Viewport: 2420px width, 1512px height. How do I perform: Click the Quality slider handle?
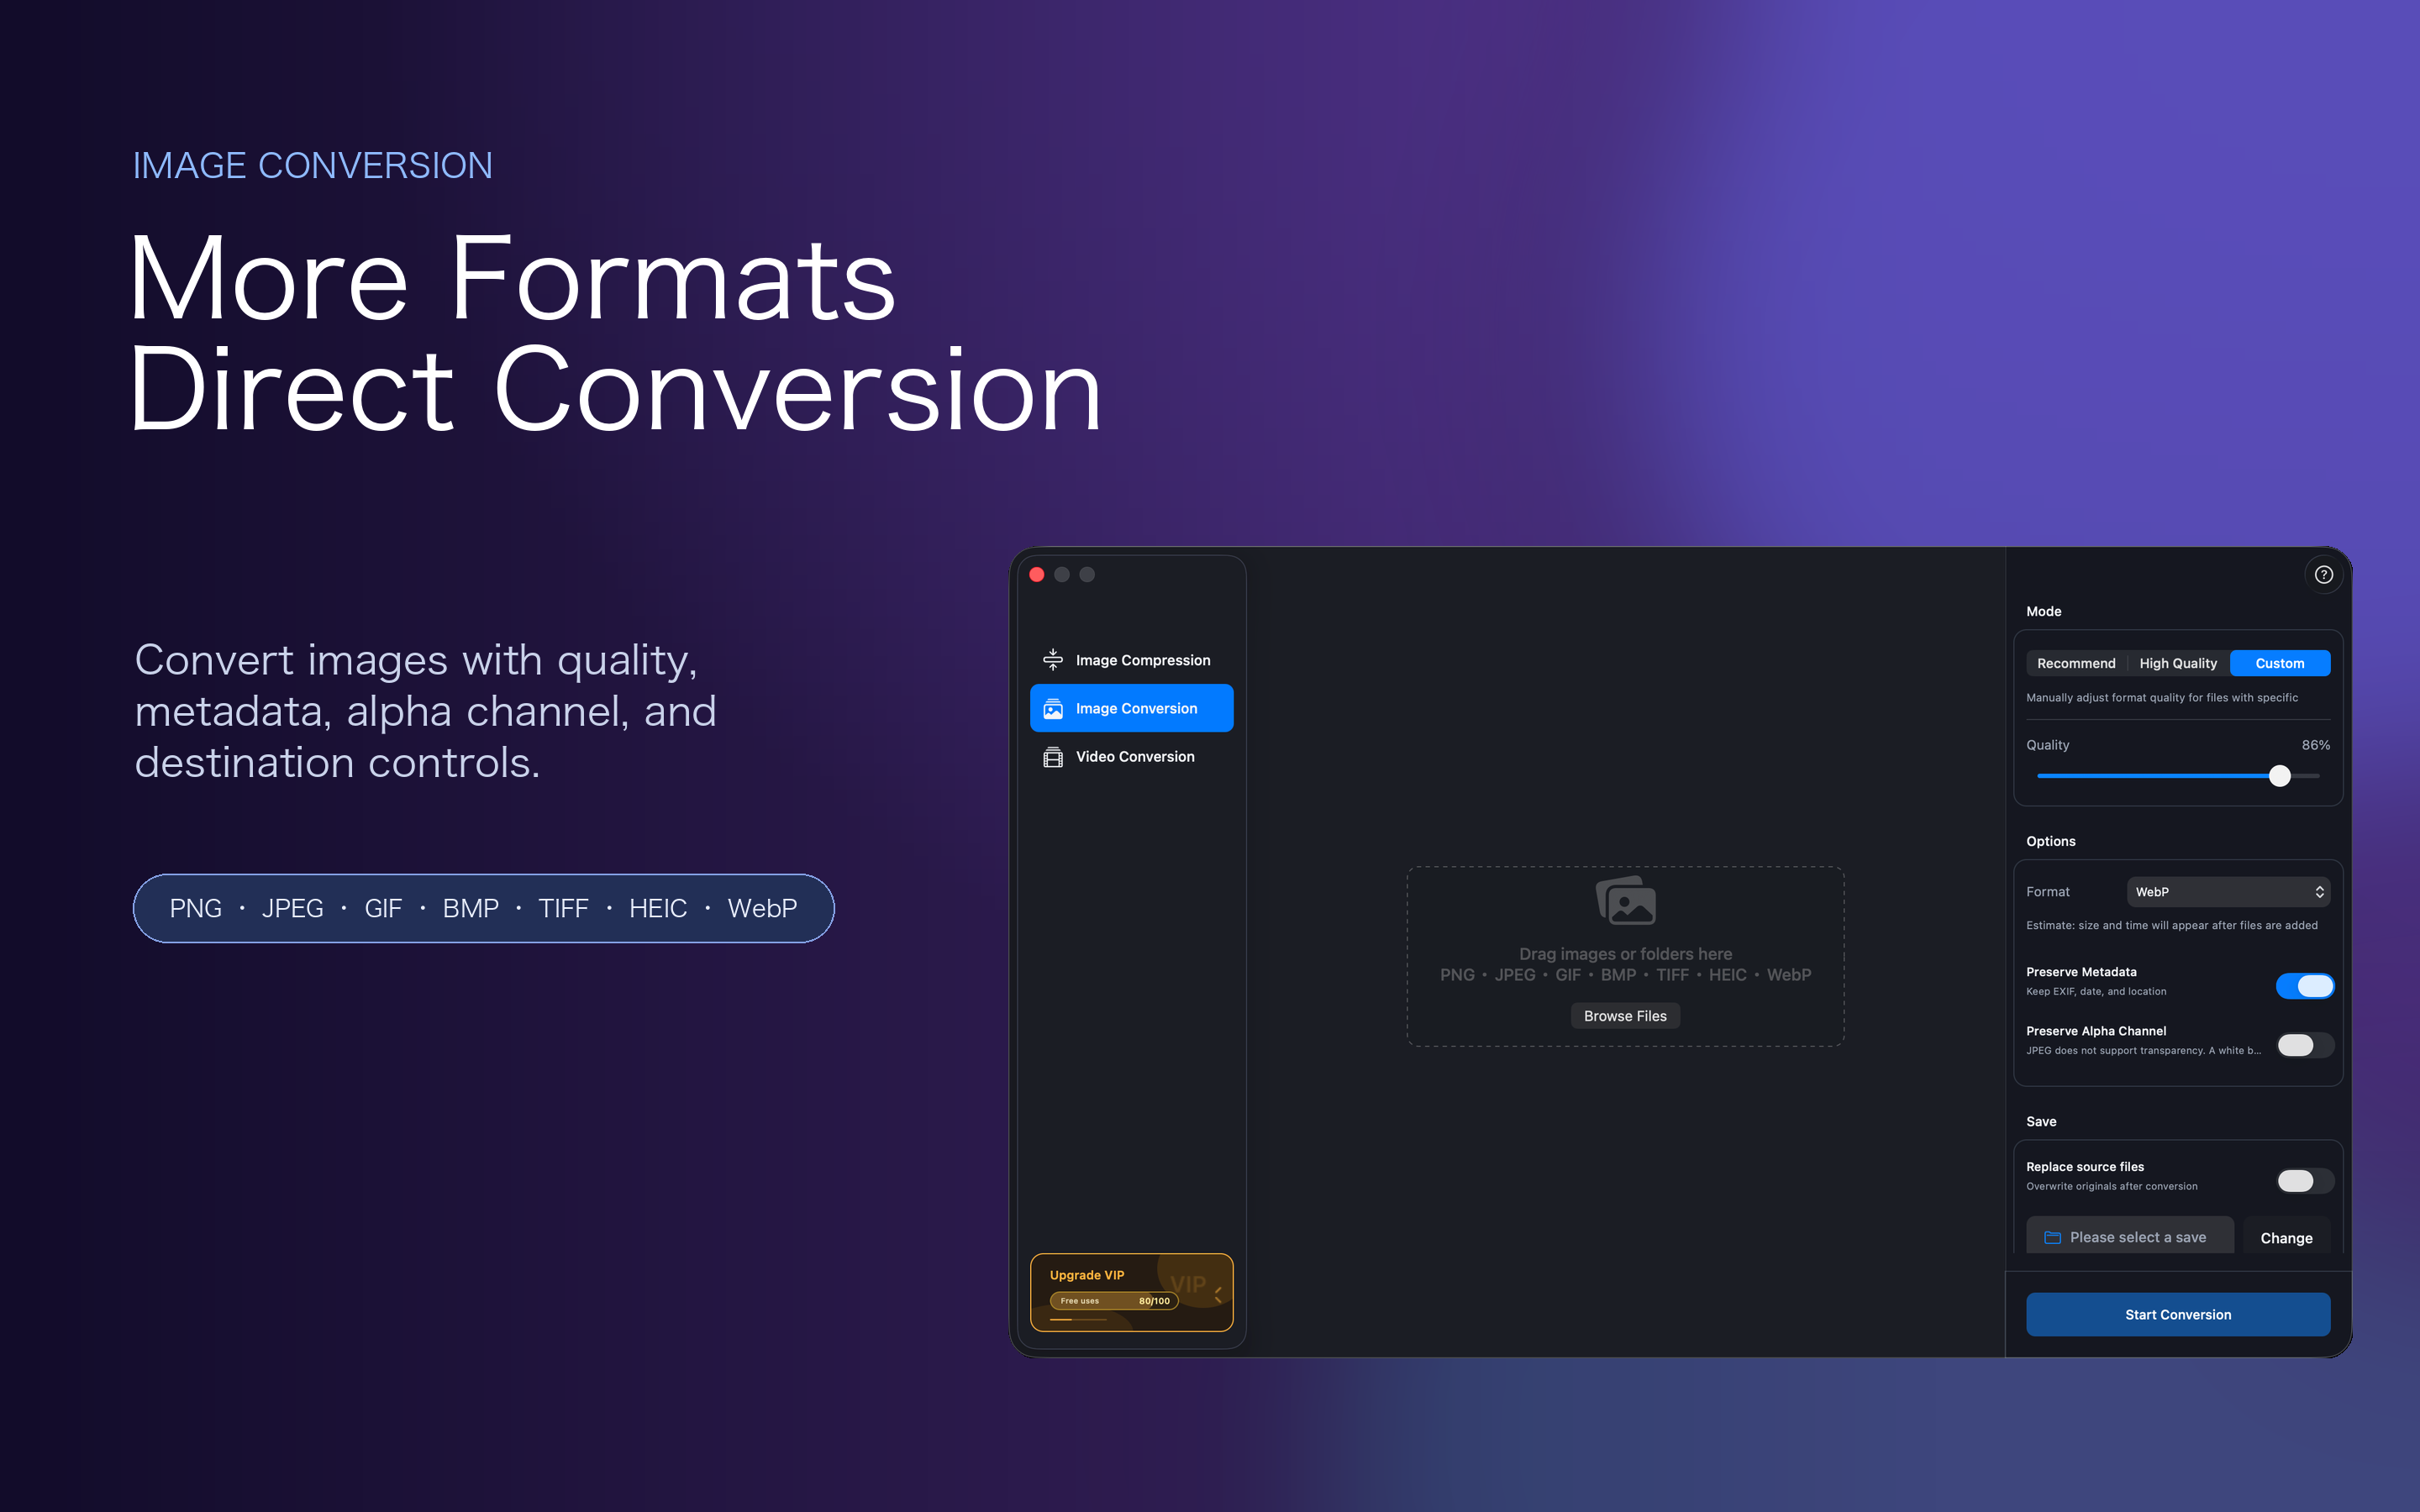tap(2279, 776)
